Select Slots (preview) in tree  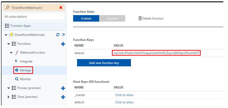28,97
